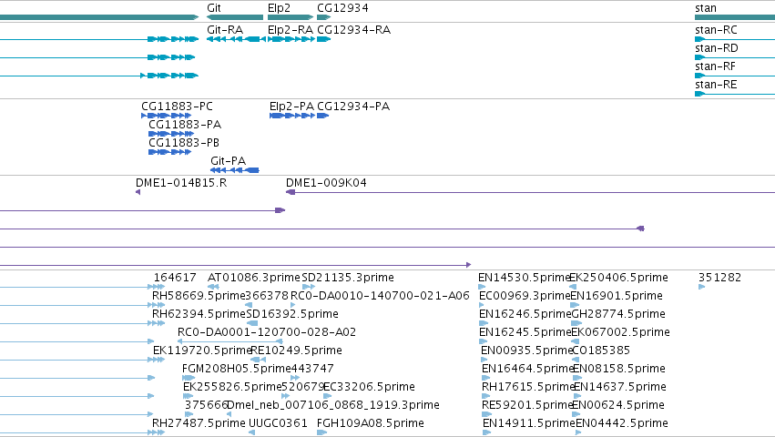Screen dimensions: 775x437
Task: Select the EN04442.5prime EST label
Action: 622,424
